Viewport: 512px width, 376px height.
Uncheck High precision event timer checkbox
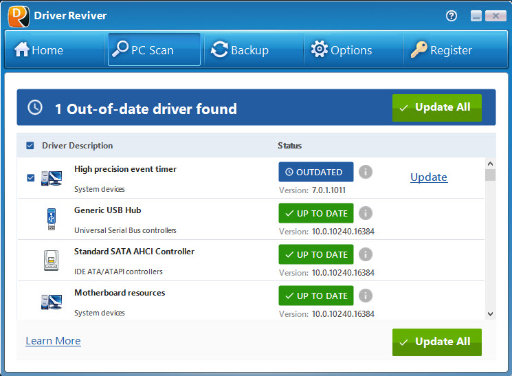click(31, 178)
